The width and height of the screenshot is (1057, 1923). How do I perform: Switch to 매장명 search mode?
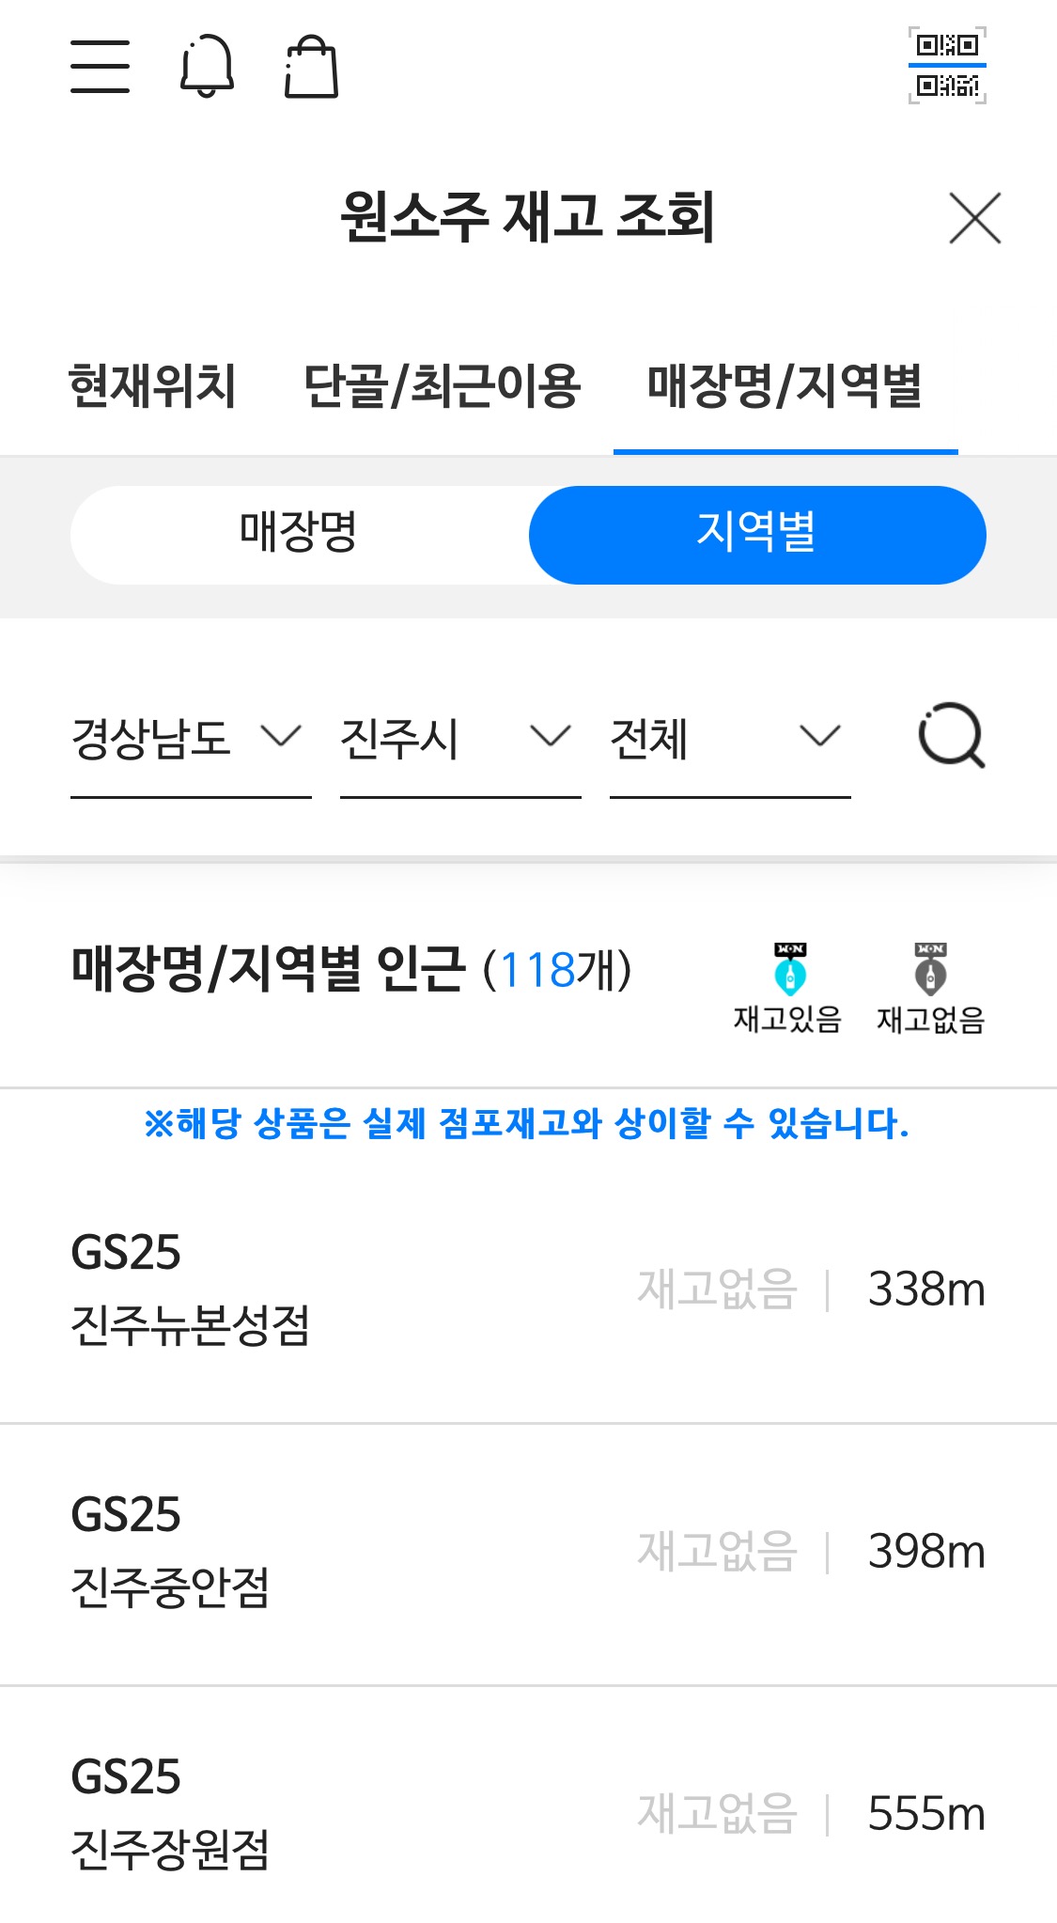[x=300, y=535]
